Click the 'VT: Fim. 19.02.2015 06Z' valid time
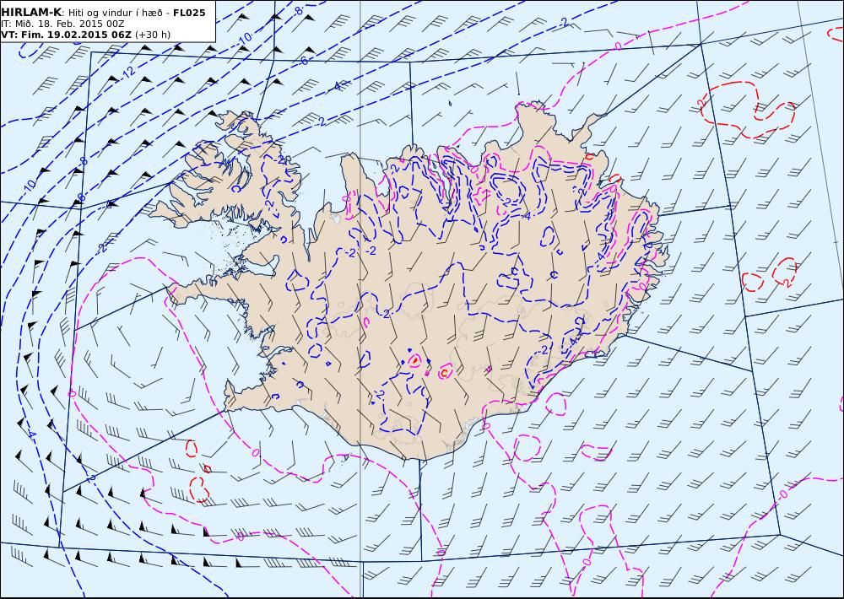This screenshot has height=599, width=844. [x=66, y=35]
